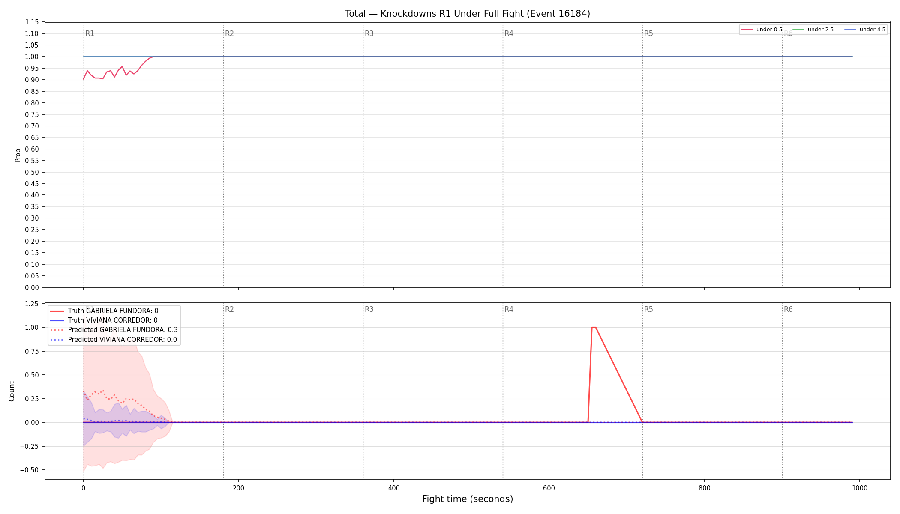Click the 'Fight time (seconds)' axis label

(x=468, y=499)
